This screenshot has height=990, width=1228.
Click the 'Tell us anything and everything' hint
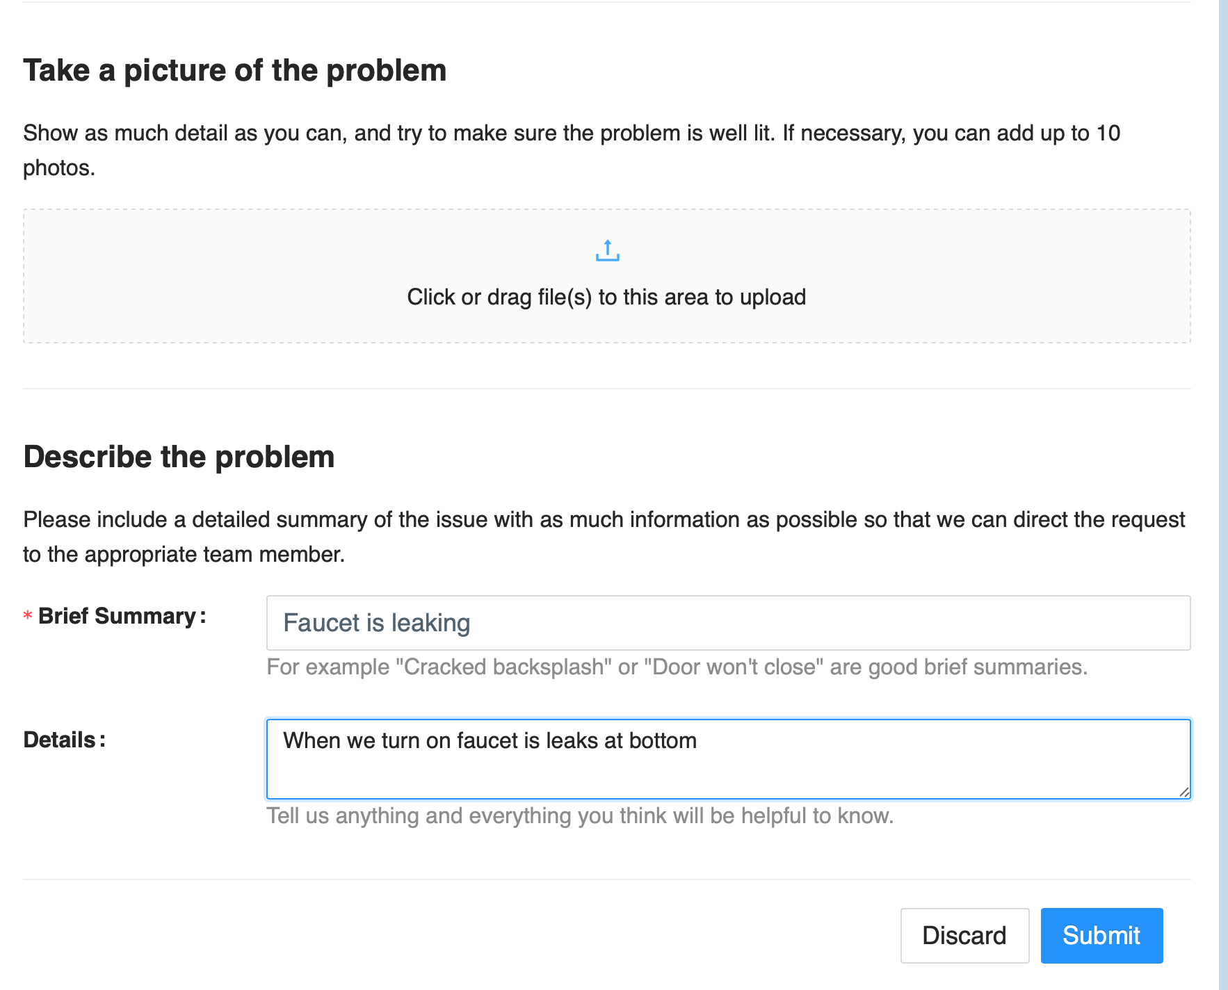pos(580,815)
